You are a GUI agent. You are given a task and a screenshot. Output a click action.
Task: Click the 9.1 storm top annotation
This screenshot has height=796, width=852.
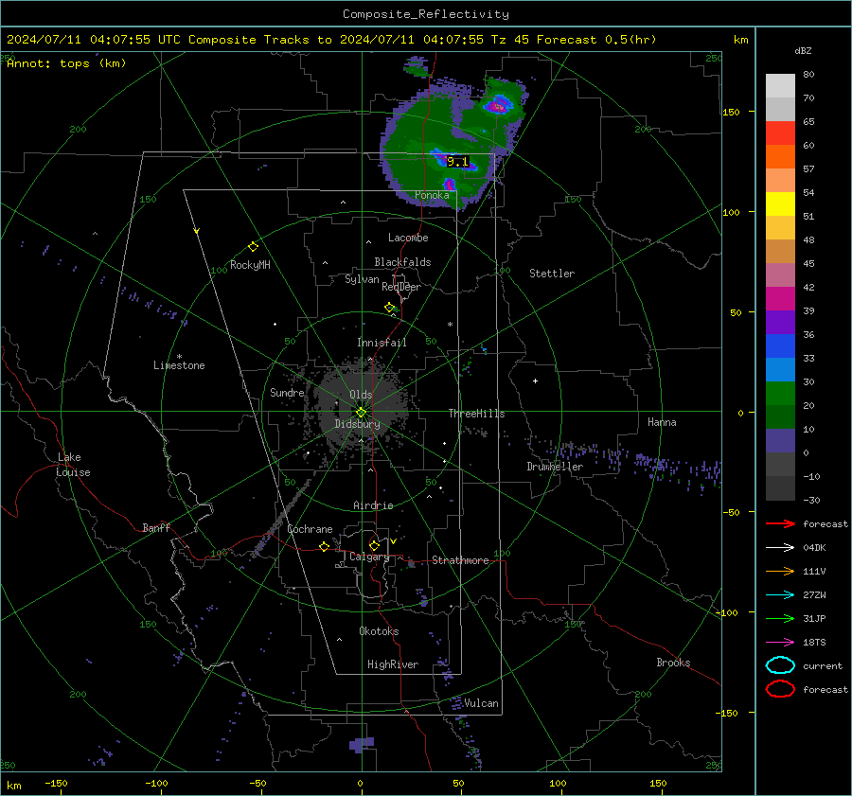[457, 161]
